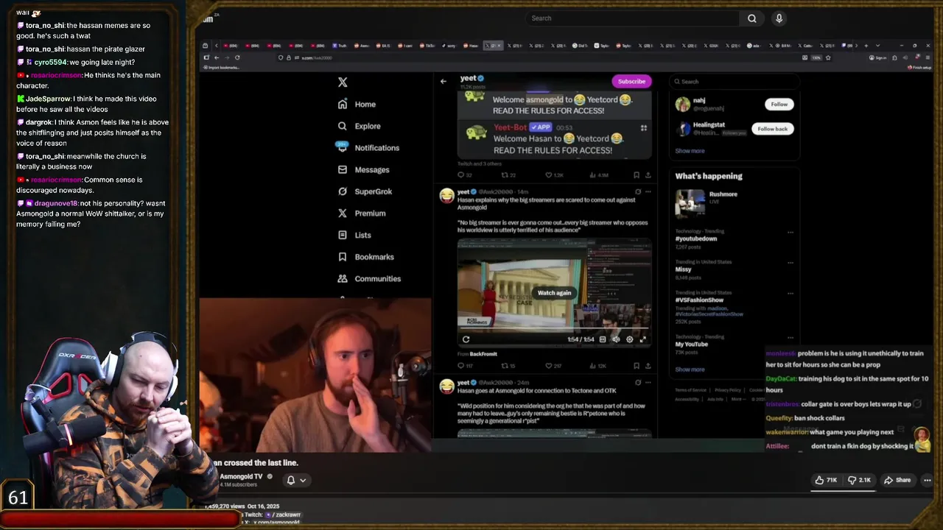Dislike the YouTube video 2.1K

(859, 480)
